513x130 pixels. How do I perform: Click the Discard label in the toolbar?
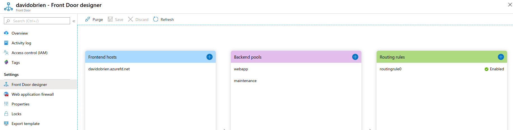click(142, 20)
